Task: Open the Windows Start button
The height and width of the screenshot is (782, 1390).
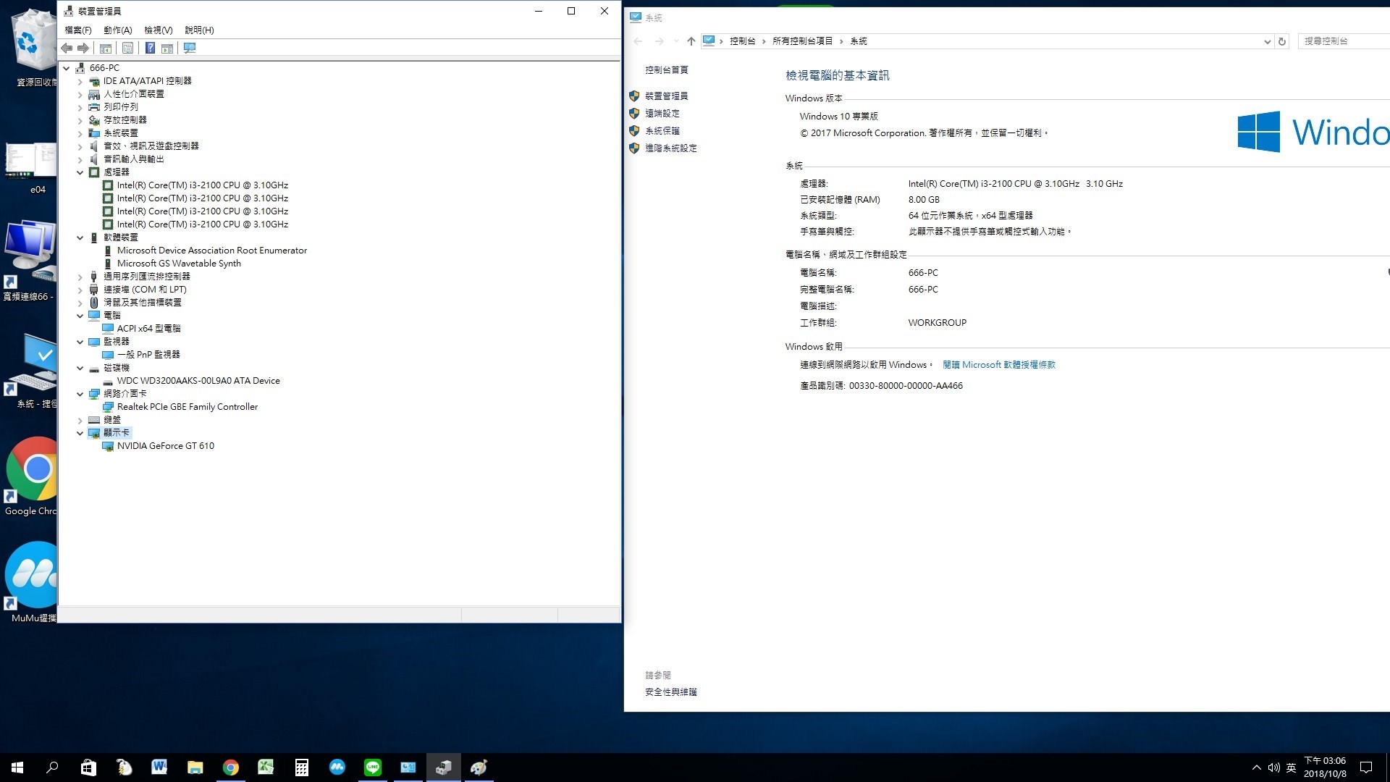Action: (x=17, y=768)
